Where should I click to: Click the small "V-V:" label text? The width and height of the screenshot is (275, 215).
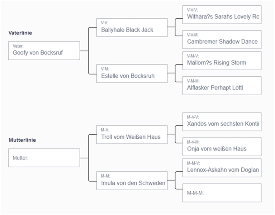pyautogui.click(x=105, y=23)
